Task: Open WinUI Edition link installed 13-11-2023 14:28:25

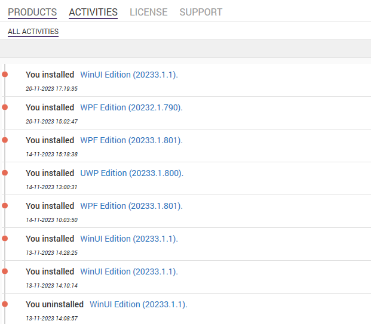Action: coord(129,239)
